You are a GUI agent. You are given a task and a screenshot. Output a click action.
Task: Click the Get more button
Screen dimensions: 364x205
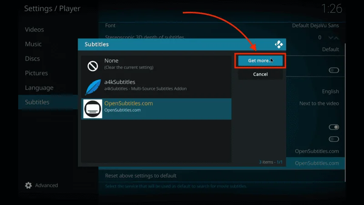pos(260,61)
